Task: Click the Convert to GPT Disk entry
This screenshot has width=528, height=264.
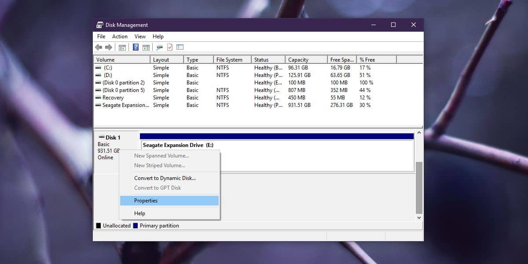Action: [x=169, y=188]
